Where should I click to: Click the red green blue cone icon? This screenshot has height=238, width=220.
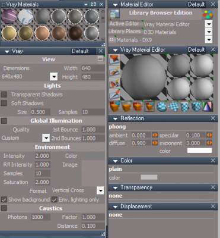pos(208,107)
